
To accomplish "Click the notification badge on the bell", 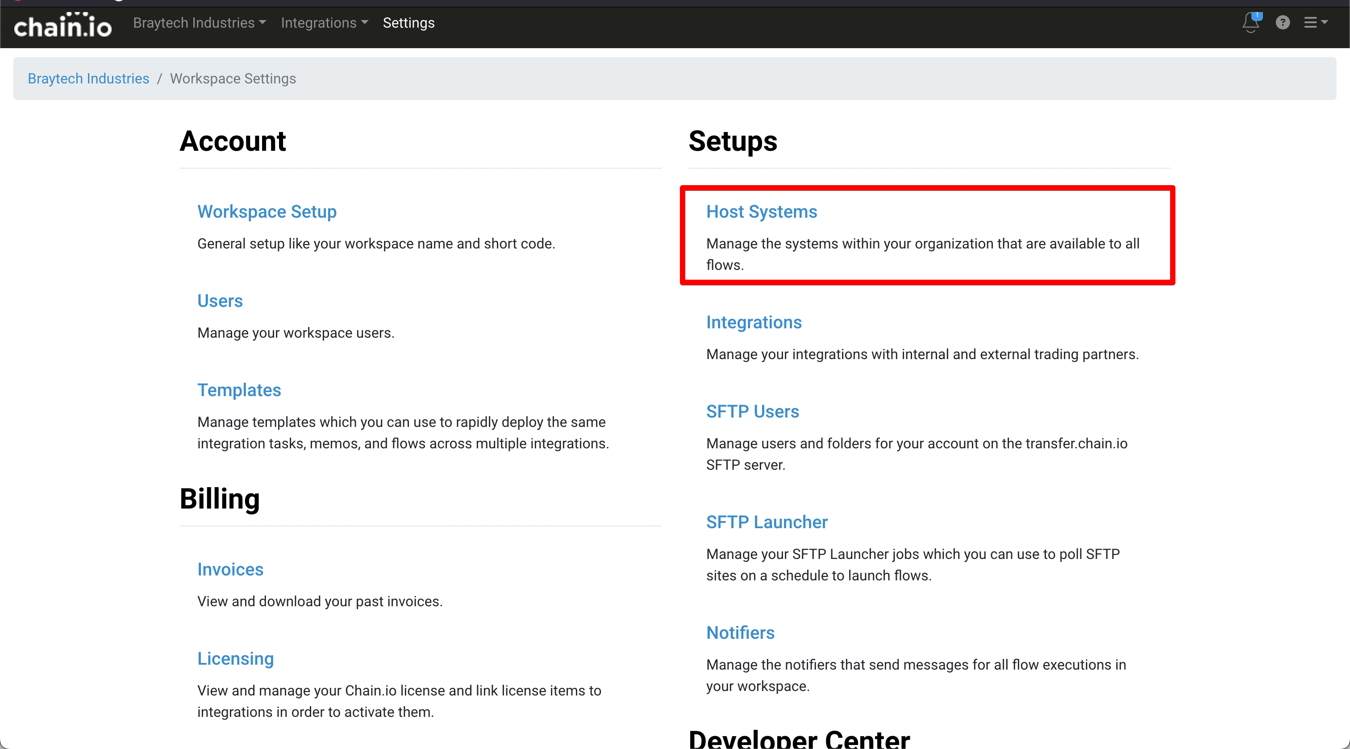I will coord(1257,16).
